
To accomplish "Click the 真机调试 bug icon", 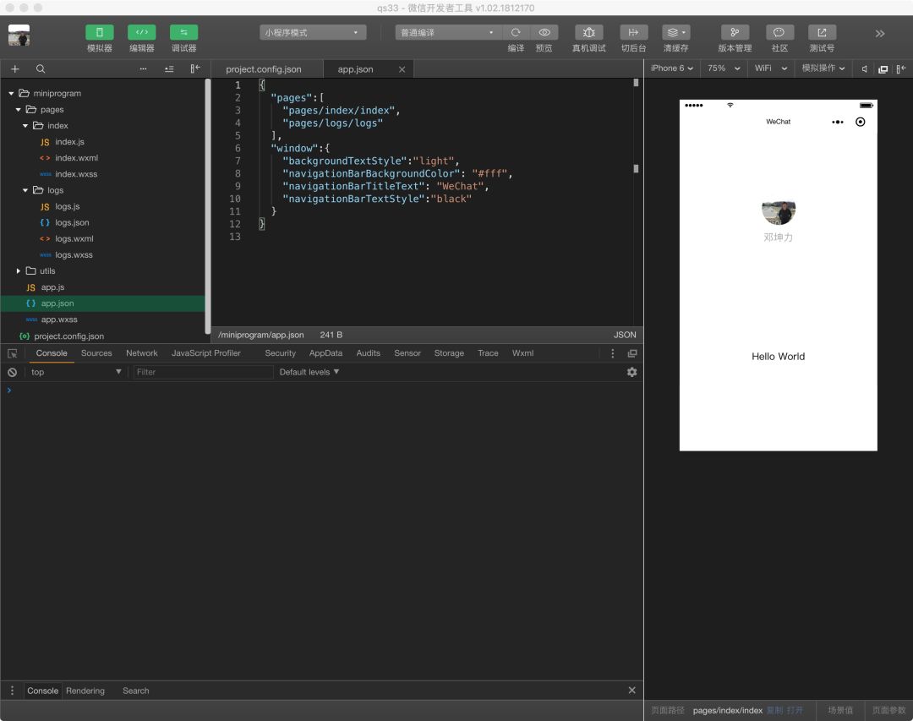I will point(588,33).
